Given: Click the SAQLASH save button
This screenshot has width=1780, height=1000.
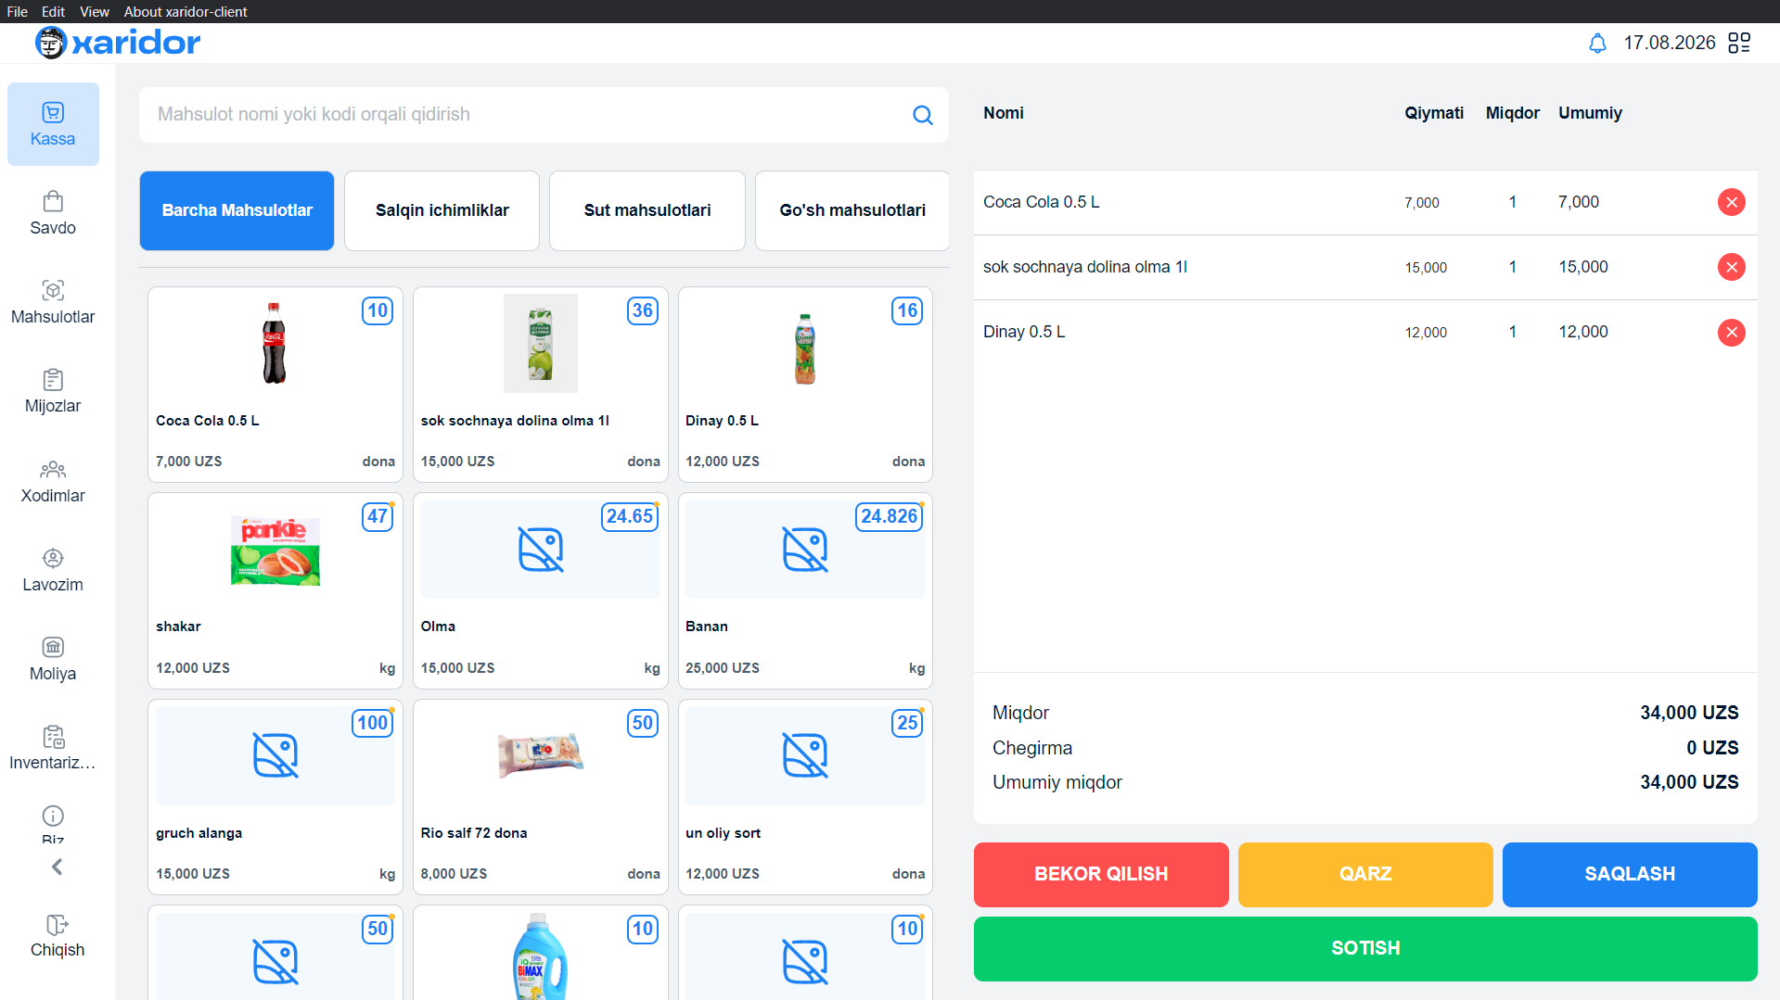Looking at the screenshot, I should pyautogui.click(x=1630, y=874).
